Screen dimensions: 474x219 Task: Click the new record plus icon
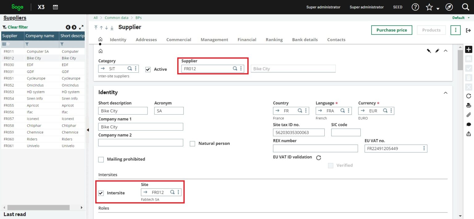[468, 49]
